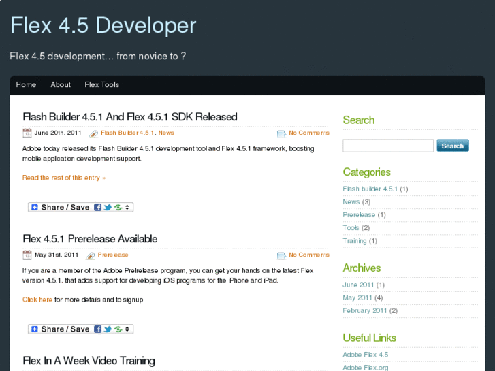Click the Twitter icon in the first Share/Save bar
Screen dimensions: 495x371
pos(108,207)
